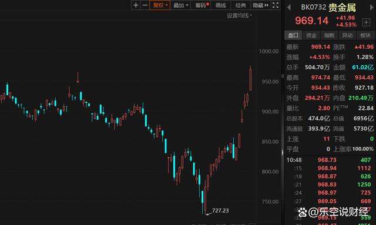Zoom out the chart with minus icon
This screenshot has height=225, width=376.
[x=145, y=5]
